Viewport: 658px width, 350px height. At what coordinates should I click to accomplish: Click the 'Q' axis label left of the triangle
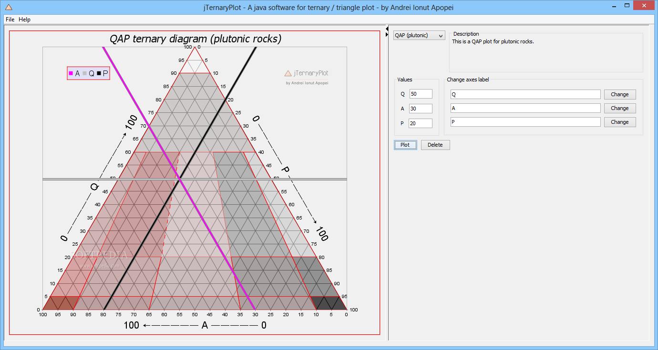point(94,187)
